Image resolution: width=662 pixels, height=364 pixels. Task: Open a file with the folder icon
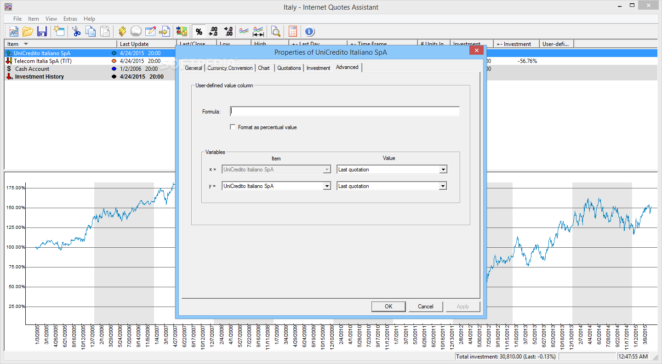pos(28,31)
